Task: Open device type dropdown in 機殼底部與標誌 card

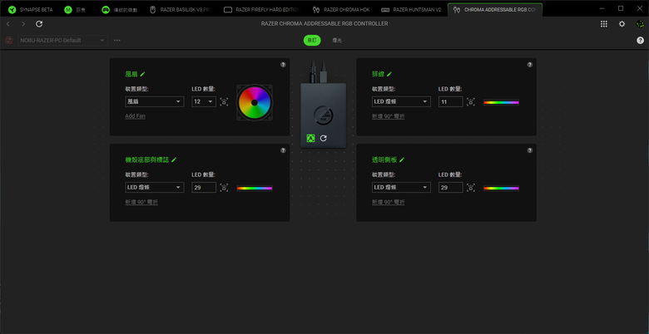Action: (155, 187)
